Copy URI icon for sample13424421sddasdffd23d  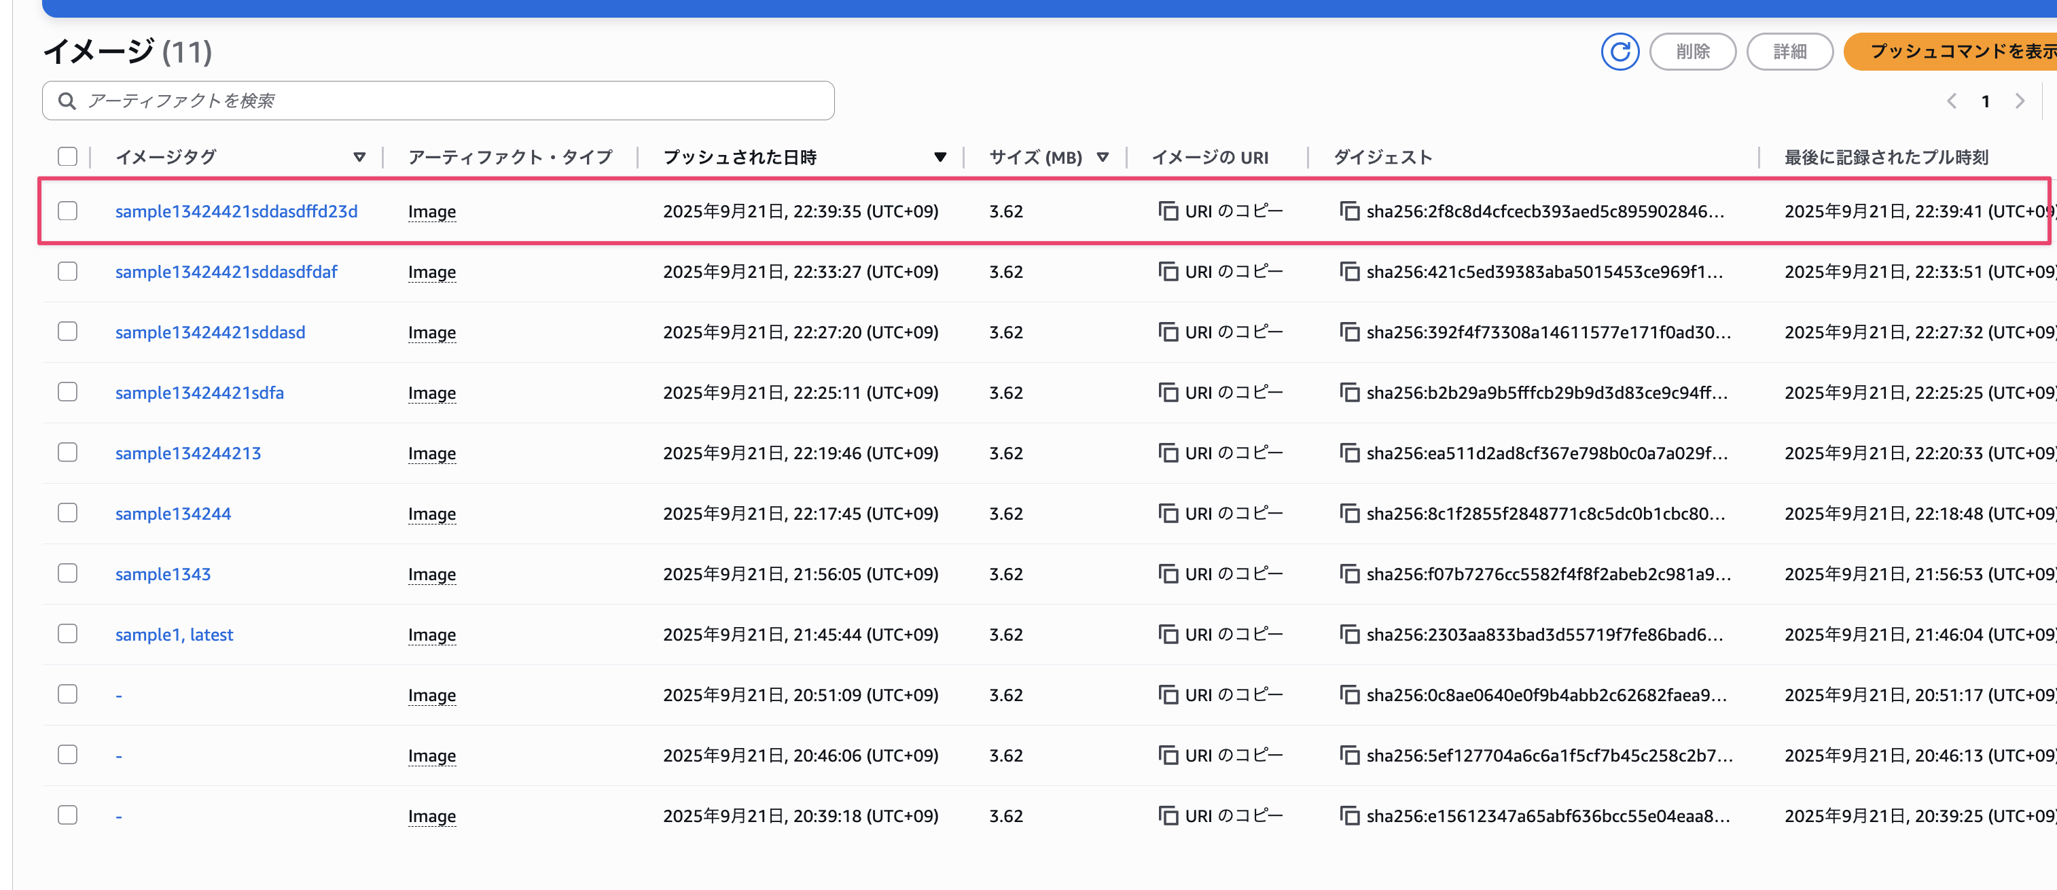1168,211
